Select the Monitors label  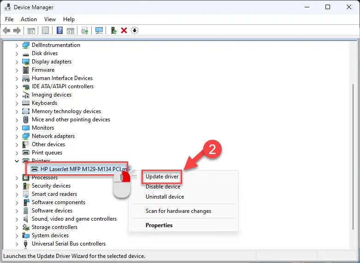click(x=43, y=128)
